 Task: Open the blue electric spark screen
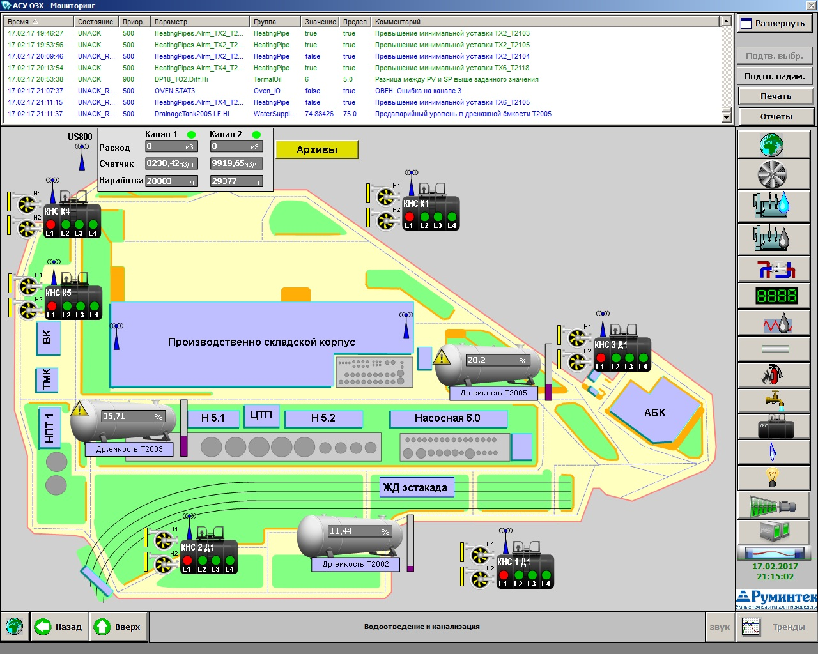(775, 452)
